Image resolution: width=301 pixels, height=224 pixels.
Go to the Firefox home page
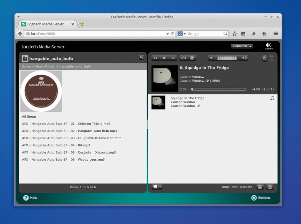264,34
